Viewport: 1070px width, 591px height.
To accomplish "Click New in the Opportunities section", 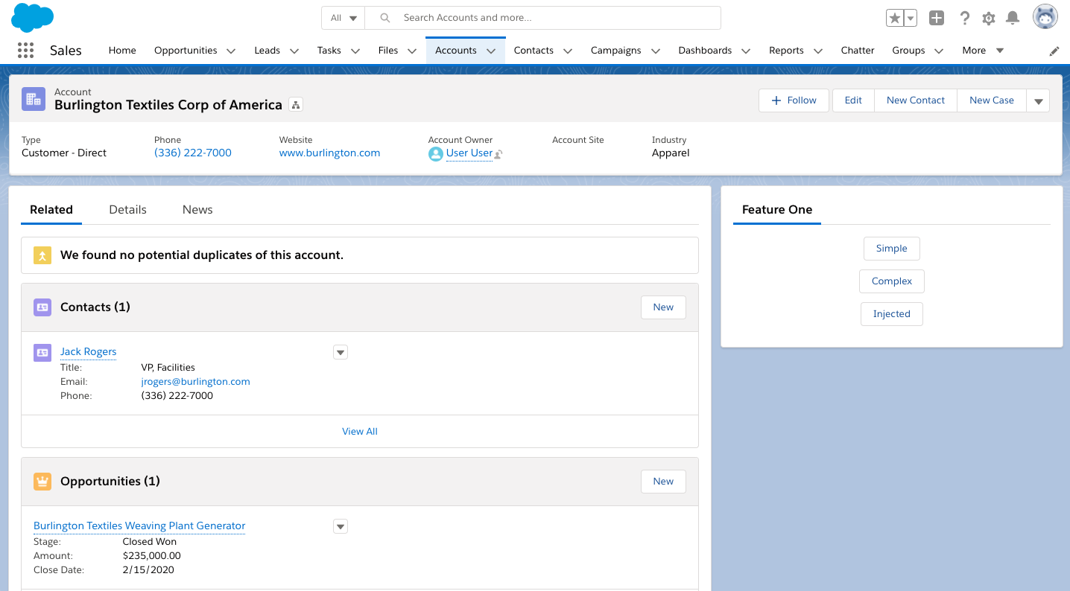I will pos(663,482).
